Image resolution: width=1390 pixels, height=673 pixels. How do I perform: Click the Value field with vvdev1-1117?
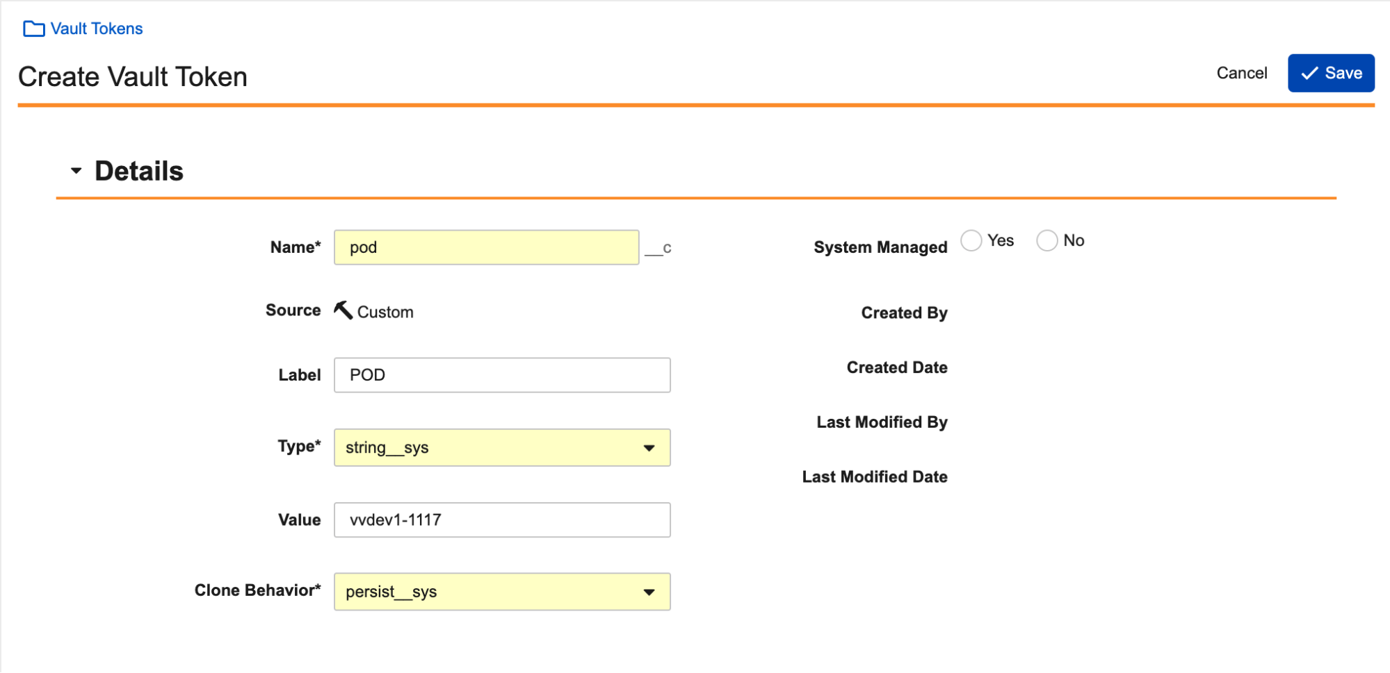point(501,520)
